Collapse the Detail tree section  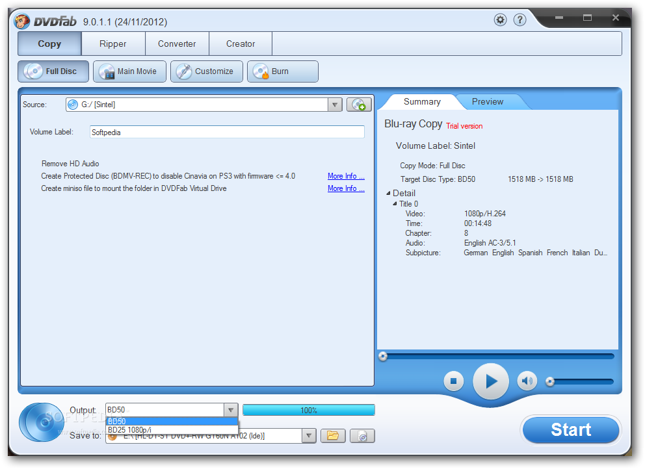(x=389, y=193)
